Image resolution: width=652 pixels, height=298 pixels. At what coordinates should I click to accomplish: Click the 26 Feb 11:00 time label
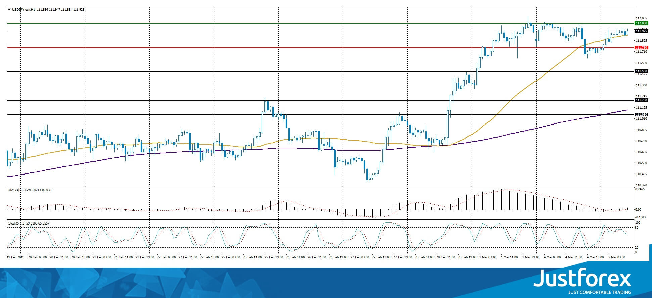pyautogui.click(x=317, y=257)
